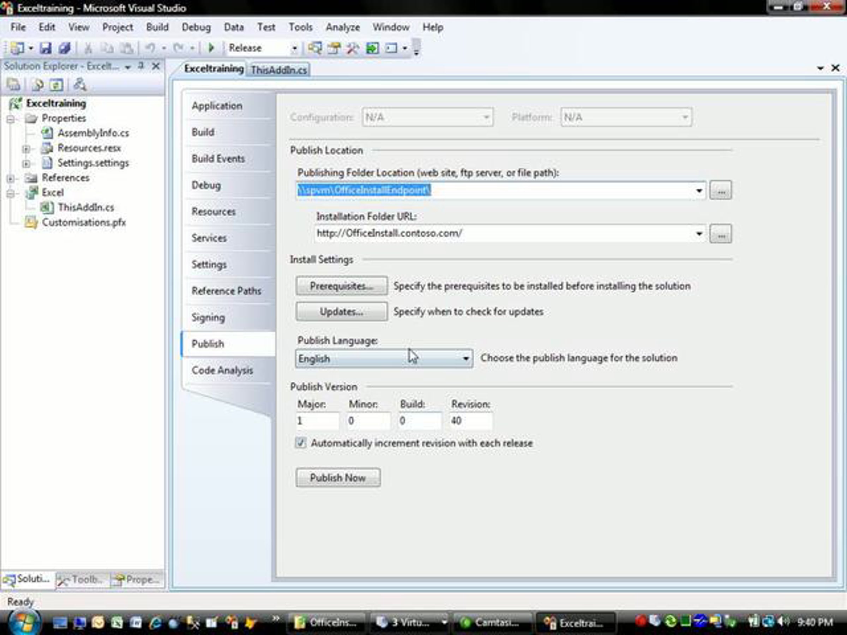The width and height of the screenshot is (847, 635).
Task: Click the Save All toolbar icon
Action: pyautogui.click(x=64, y=48)
